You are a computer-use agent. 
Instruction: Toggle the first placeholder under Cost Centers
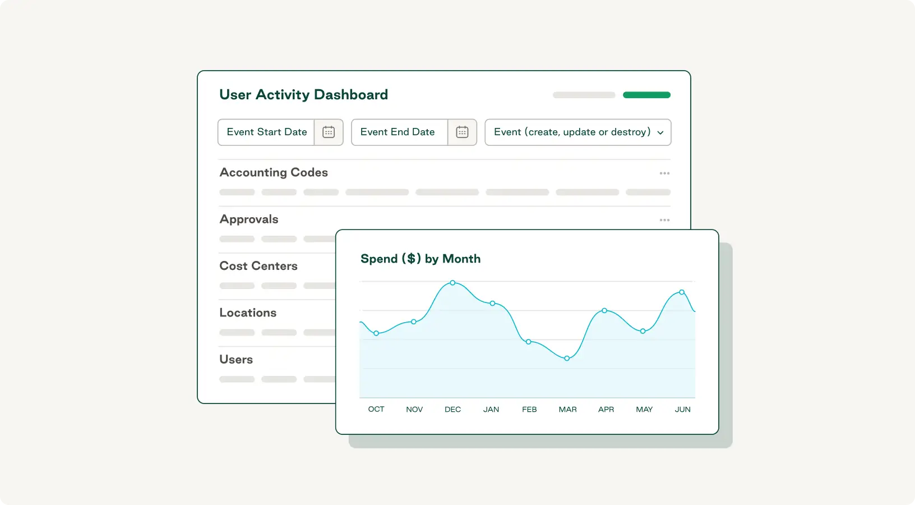(237, 286)
